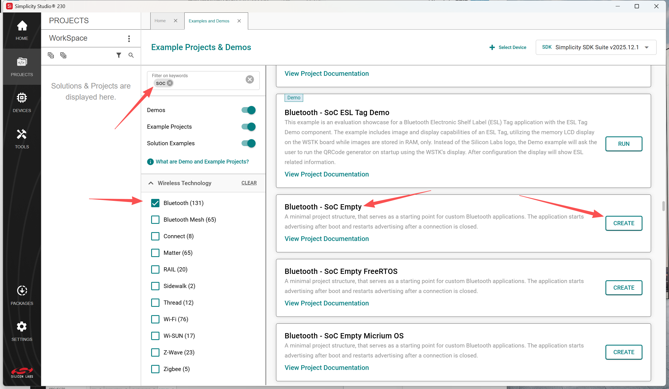Create the Bluetooth - SoC Empty project

tap(623, 223)
